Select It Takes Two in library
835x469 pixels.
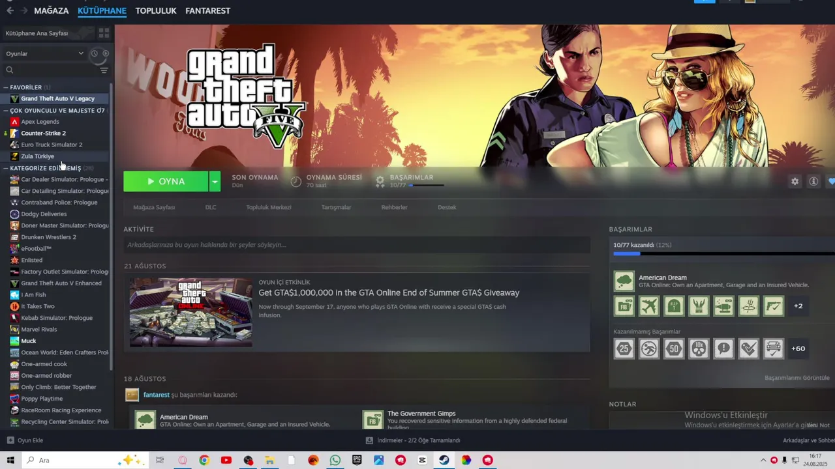pyautogui.click(x=38, y=306)
